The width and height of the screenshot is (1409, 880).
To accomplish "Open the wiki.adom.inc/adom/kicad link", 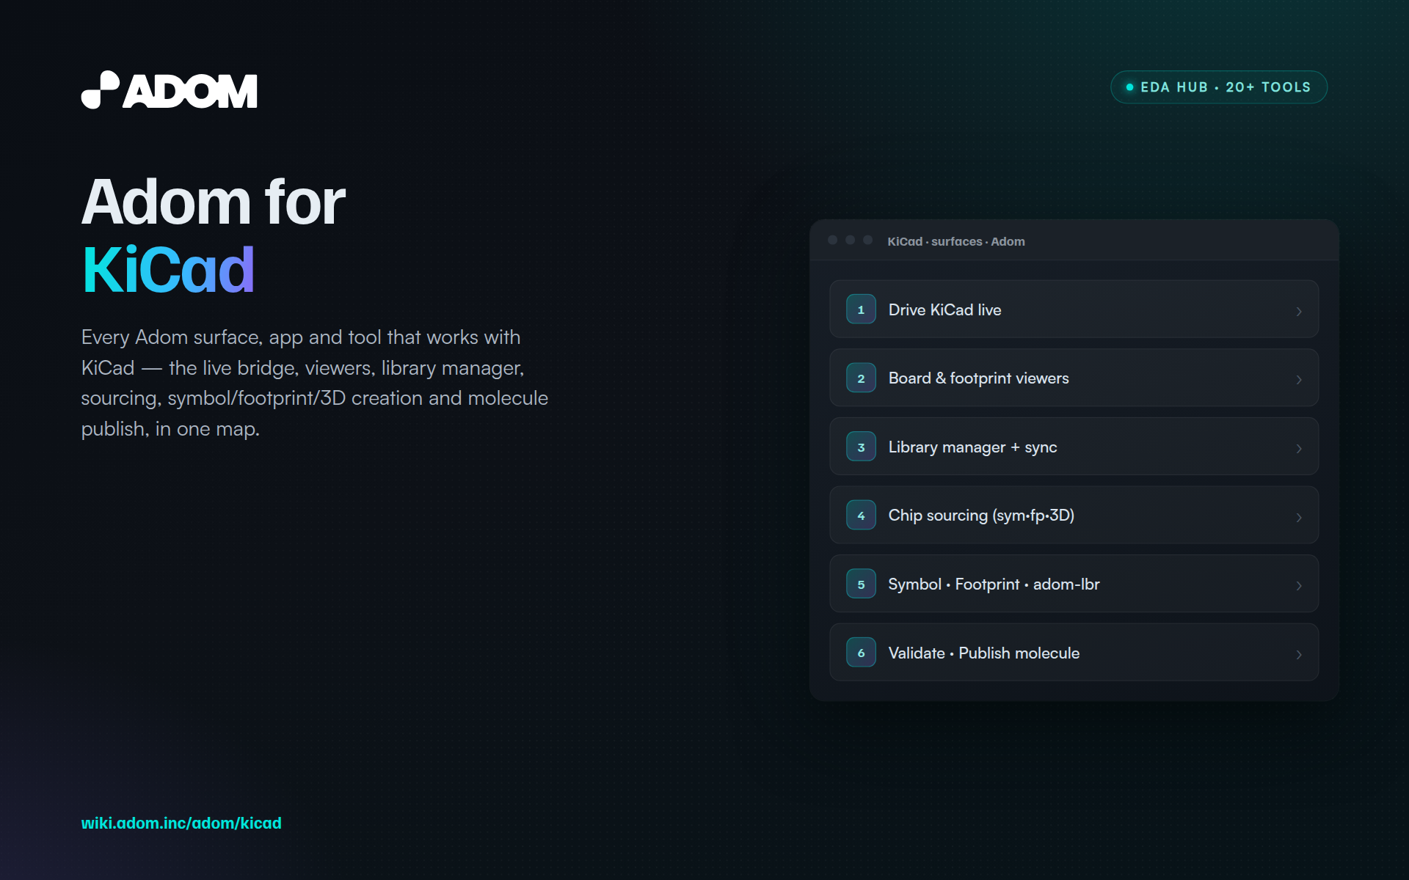I will 181,823.
